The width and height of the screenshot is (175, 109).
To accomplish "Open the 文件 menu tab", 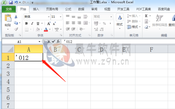I will (x=9, y=9).
